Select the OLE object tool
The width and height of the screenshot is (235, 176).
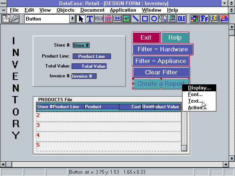point(182,19)
